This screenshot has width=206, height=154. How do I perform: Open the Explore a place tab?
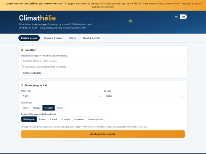pos(29,38)
